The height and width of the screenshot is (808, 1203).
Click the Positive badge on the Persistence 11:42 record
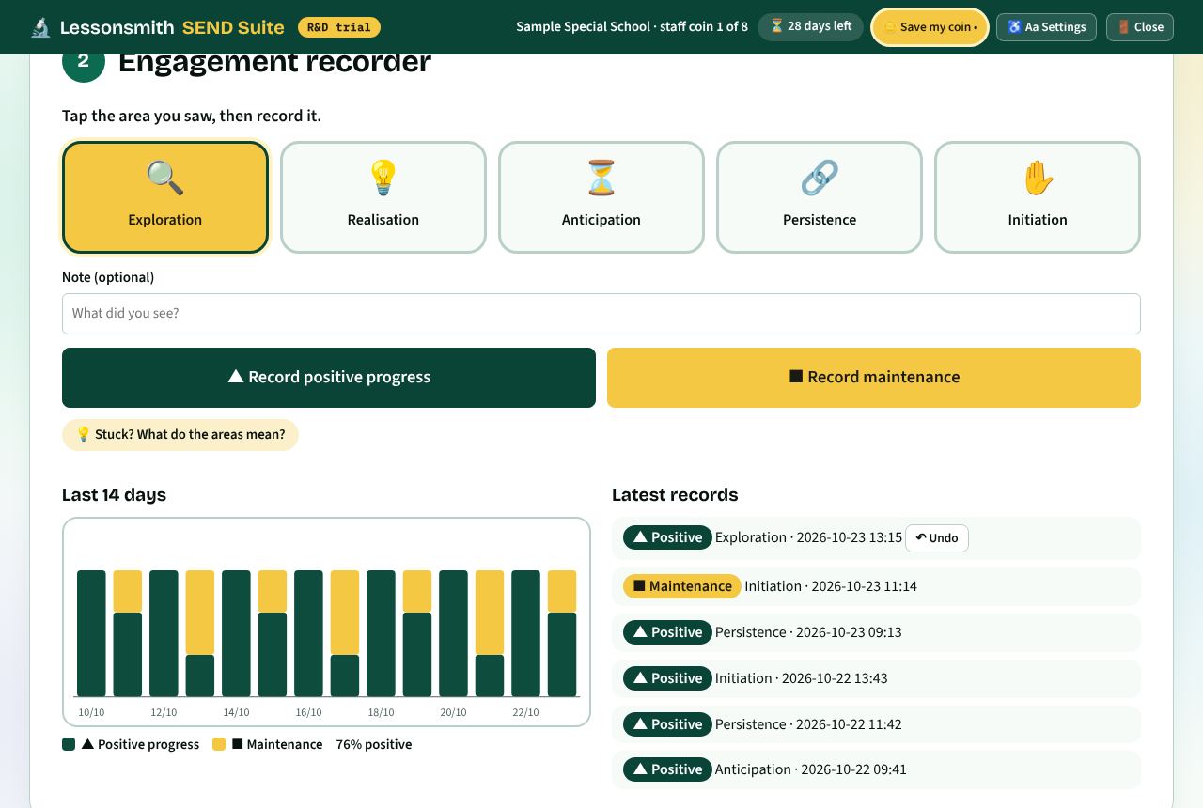[667, 724]
